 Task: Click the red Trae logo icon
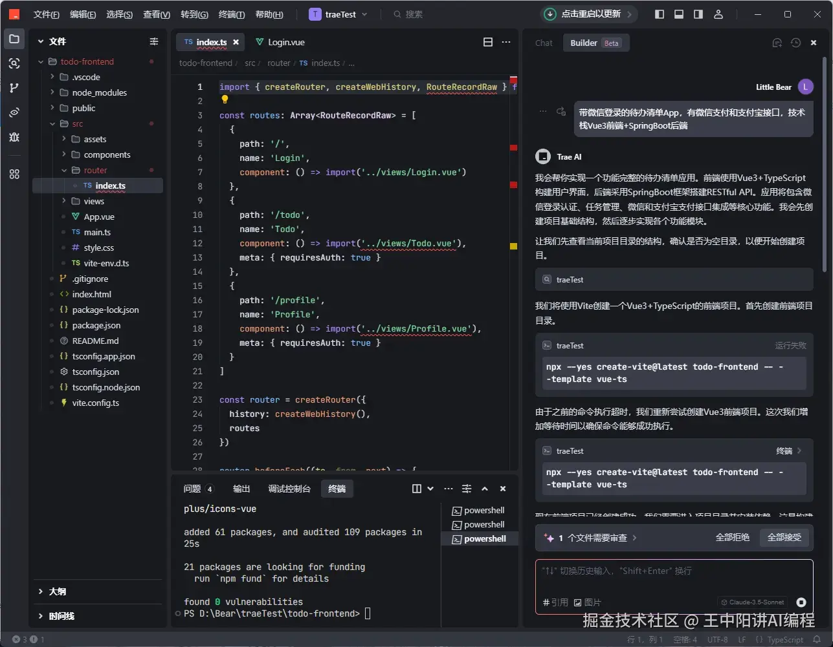pos(14,14)
